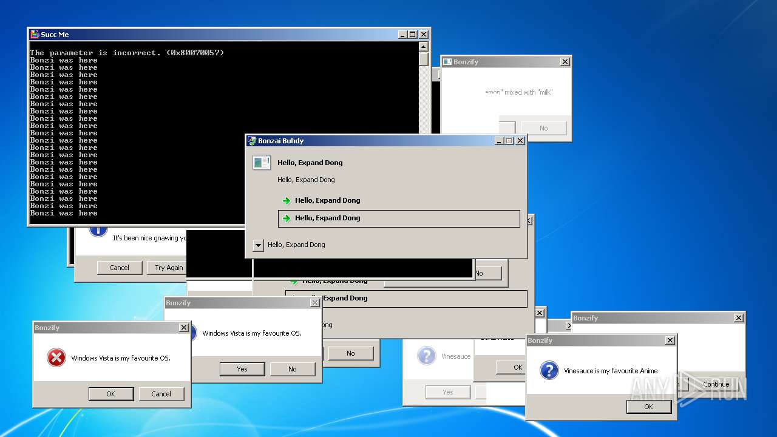Click 'Windows Vista is my favourite OS.' error message
Viewport: 777px width, 437px height.
121,358
